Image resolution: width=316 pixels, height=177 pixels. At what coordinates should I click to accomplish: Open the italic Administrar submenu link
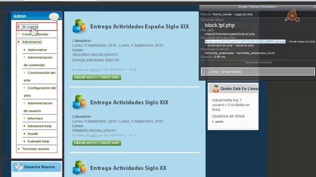[38, 50]
